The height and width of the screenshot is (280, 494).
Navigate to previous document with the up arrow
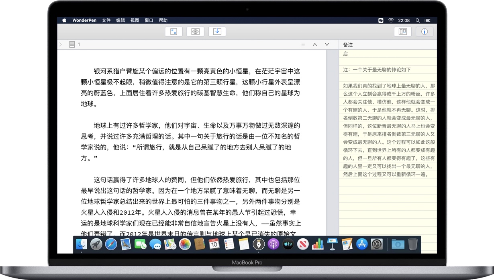coord(314,44)
